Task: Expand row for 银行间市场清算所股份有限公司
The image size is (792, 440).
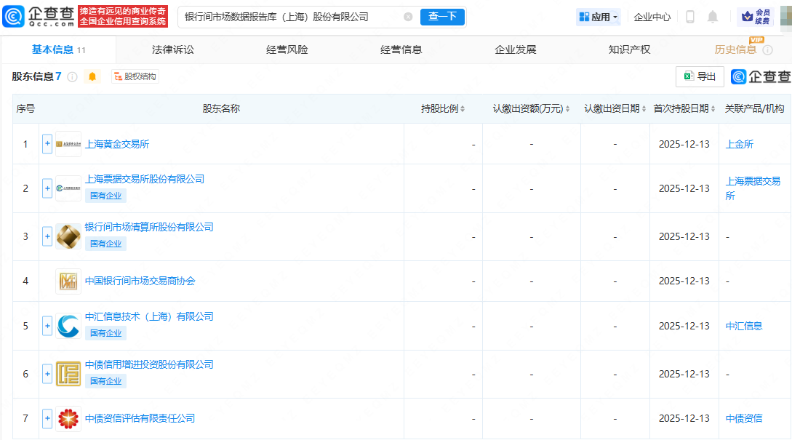Action: [x=47, y=236]
